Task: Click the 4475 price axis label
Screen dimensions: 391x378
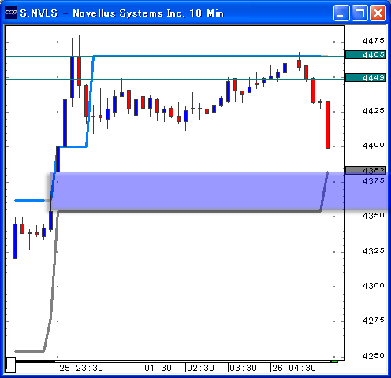Action: pyautogui.click(x=374, y=40)
